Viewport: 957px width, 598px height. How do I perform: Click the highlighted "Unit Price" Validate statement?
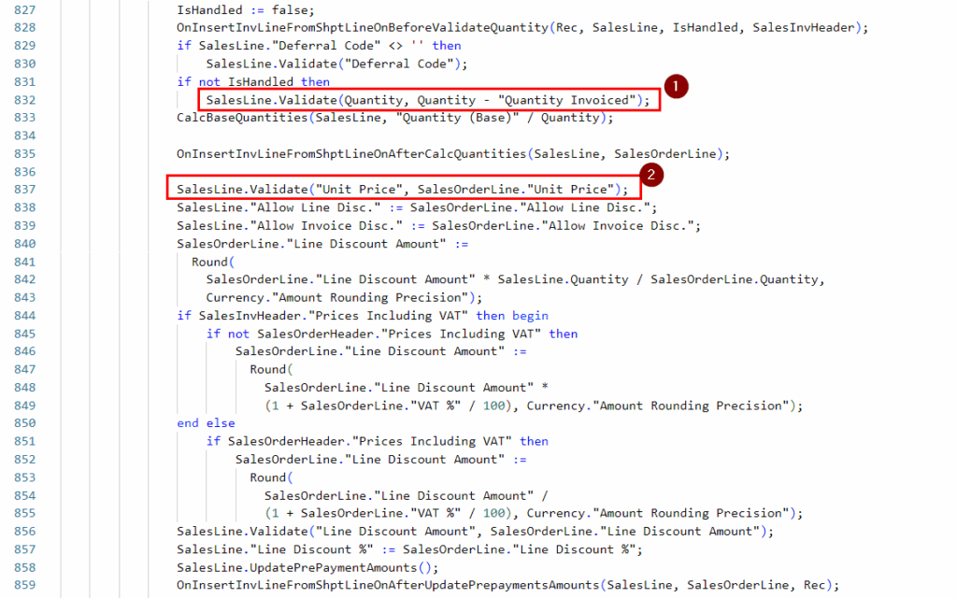[403, 190]
